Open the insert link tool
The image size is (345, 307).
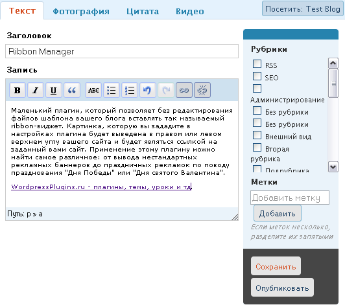[x=184, y=90]
